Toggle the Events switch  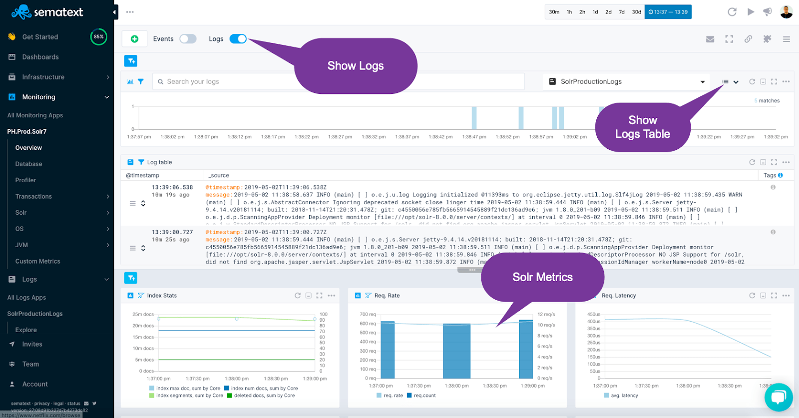[x=188, y=39]
